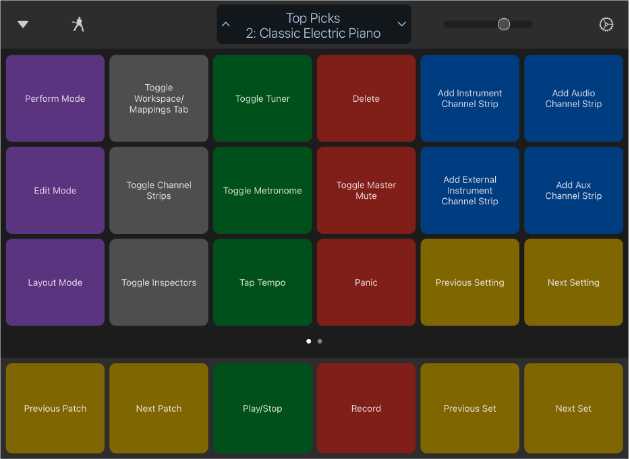Open the Classic Electric Piano patch display
The width and height of the screenshot is (630, 459).
click(314, 24)
